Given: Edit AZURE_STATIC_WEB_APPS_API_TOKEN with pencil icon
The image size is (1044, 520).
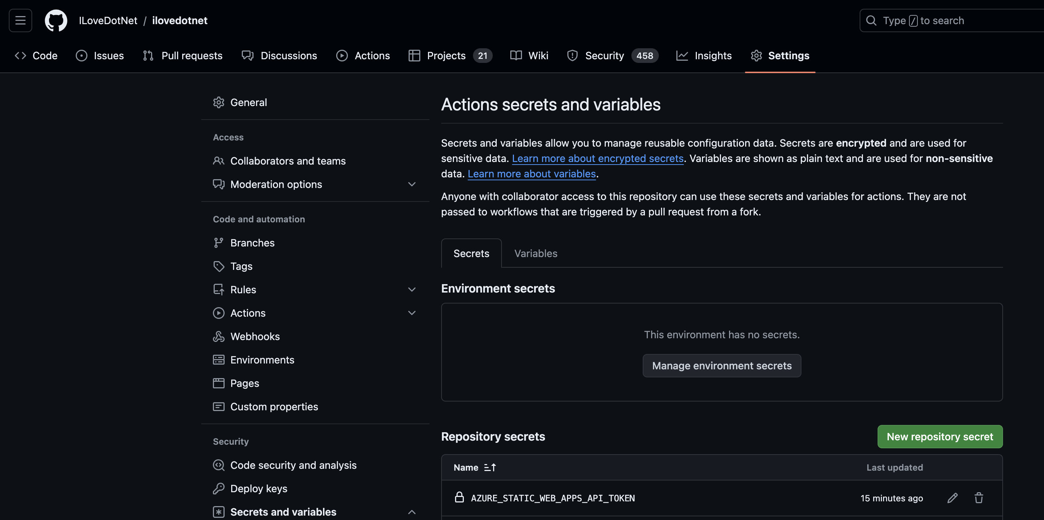Looking at the screenshot, I should (953, 498).
